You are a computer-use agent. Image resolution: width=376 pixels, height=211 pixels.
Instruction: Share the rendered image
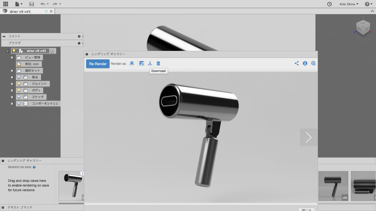click(x=296, y=63)
